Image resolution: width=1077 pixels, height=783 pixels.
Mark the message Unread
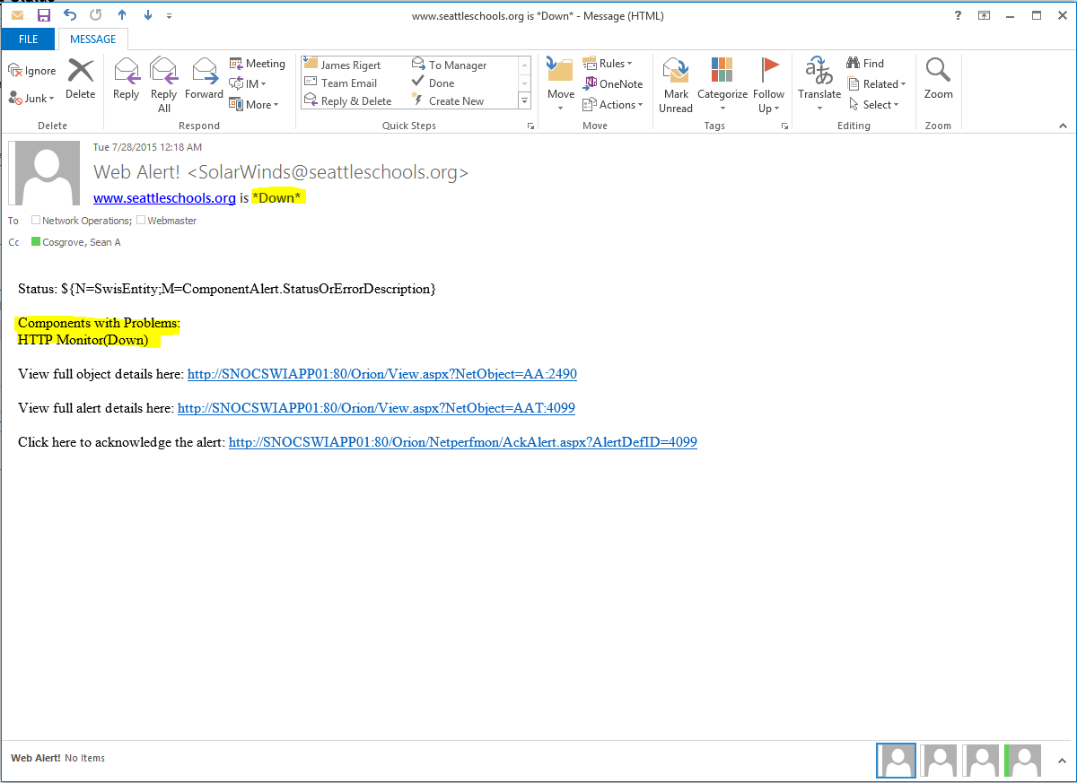676,84
